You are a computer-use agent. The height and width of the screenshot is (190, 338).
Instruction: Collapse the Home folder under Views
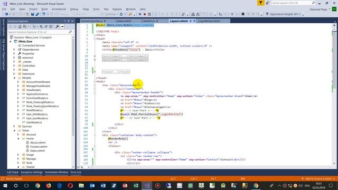point(18,138)
